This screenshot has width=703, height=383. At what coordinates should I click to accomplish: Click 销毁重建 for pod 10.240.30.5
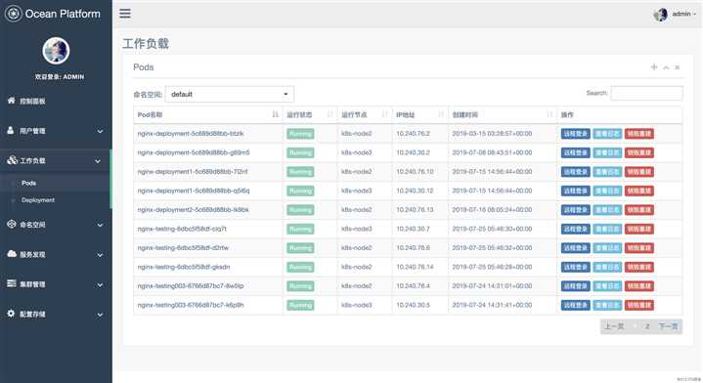(638, 305)
